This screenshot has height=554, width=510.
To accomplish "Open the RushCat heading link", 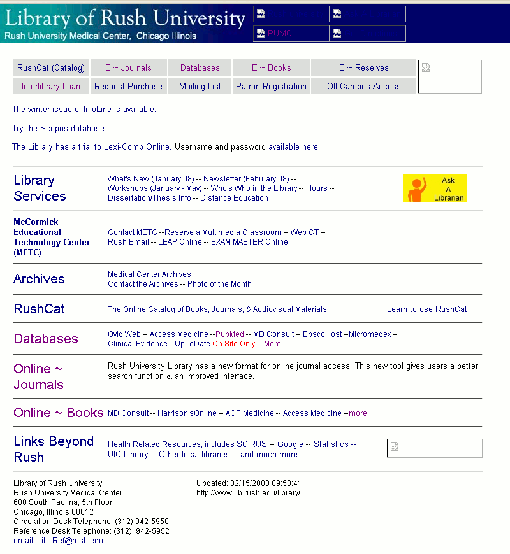I will point(39,309).
